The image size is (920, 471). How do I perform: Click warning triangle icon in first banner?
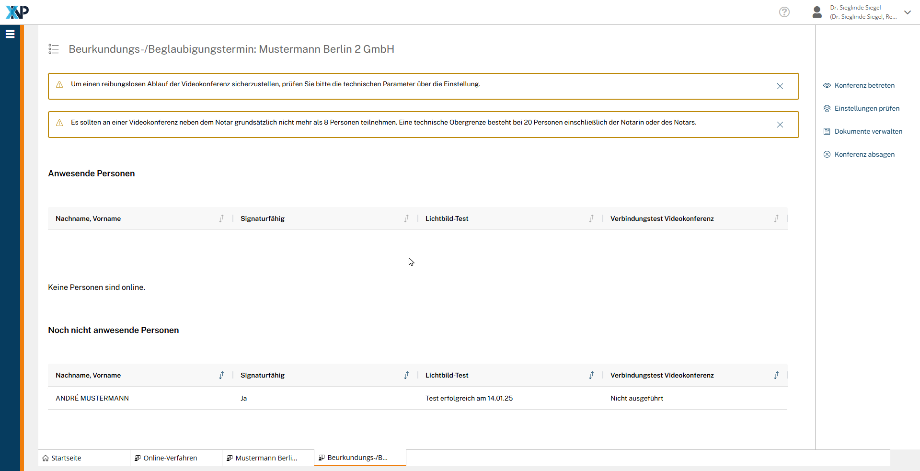(59, 84)
